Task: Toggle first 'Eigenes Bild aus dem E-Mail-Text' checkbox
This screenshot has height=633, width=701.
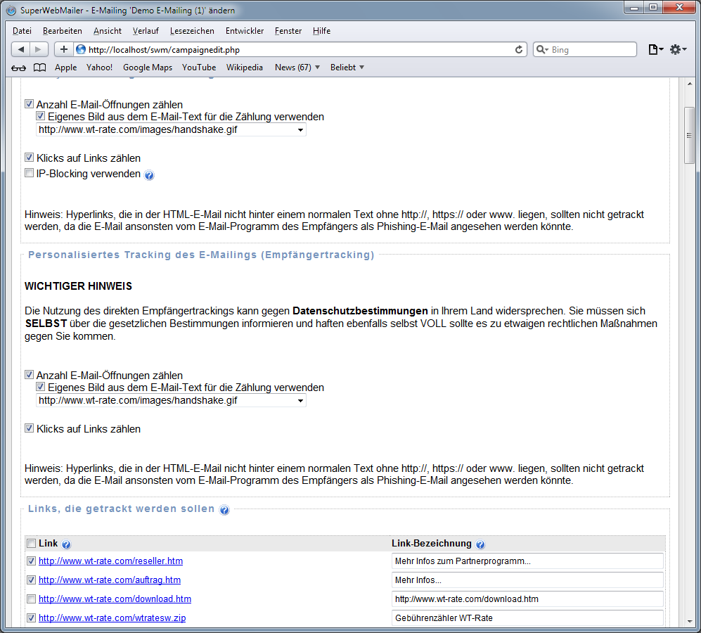Action: click(40, 116)
